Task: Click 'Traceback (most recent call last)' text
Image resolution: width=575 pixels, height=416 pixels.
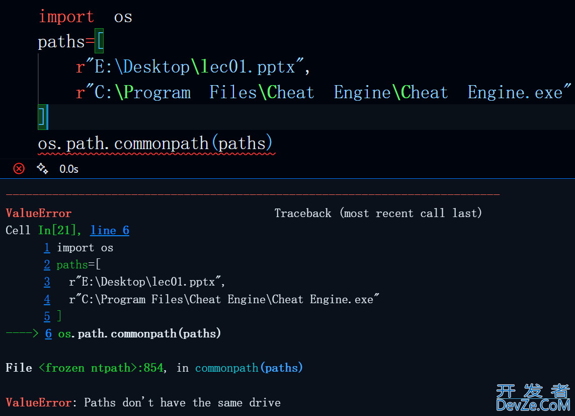Action: pyautogui.click(x=378, y=214)
